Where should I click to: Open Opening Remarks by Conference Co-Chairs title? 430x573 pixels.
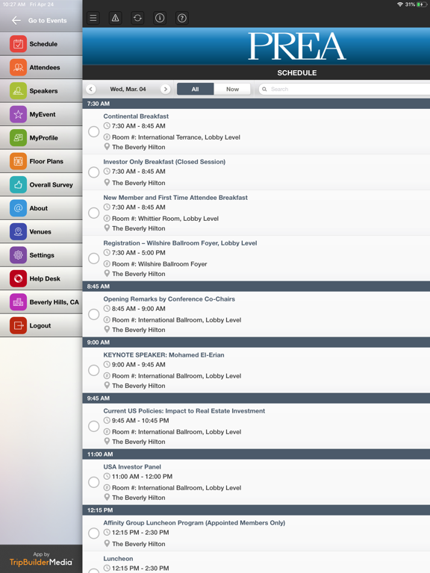point(169,299)
